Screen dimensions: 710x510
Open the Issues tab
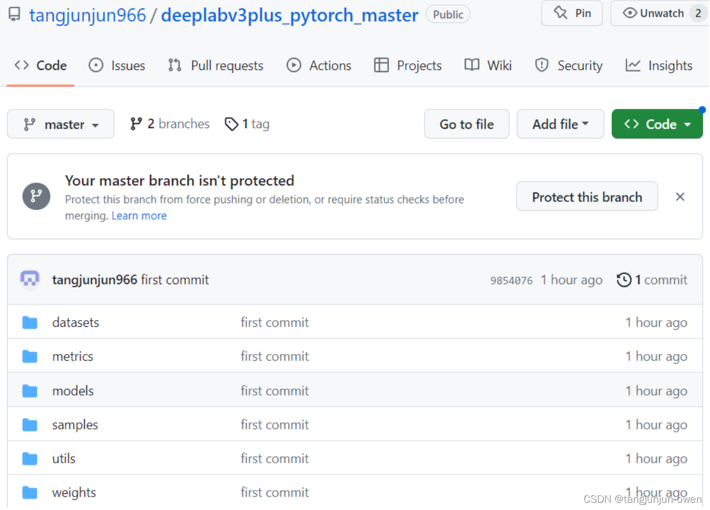click(117, 65)
